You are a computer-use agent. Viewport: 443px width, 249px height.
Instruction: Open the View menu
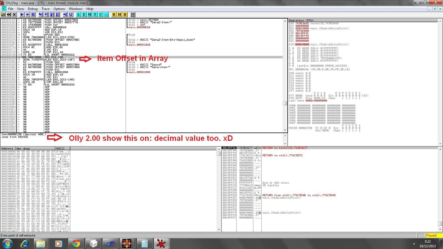(20, 9)
